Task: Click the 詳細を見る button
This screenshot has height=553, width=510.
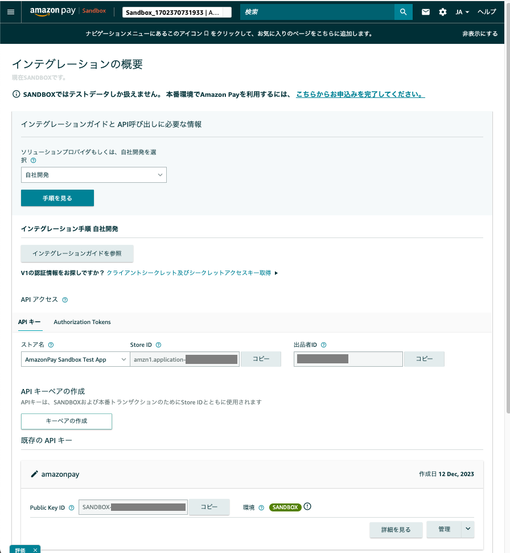Action: (x=396, y=530)
